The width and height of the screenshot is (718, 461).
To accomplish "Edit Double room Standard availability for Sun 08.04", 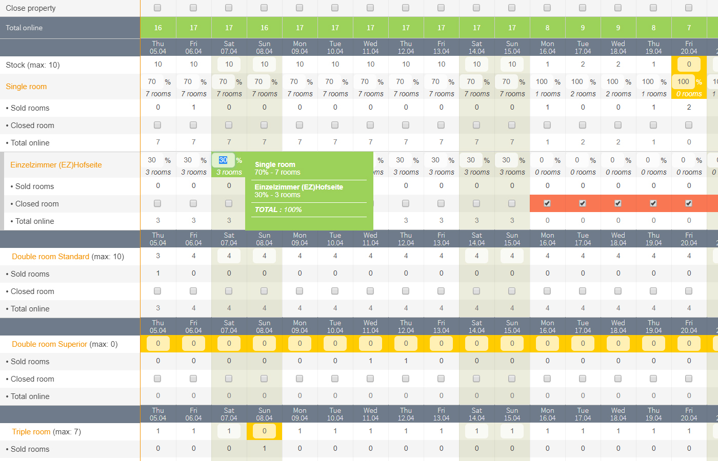I will [x=264, y=256].
